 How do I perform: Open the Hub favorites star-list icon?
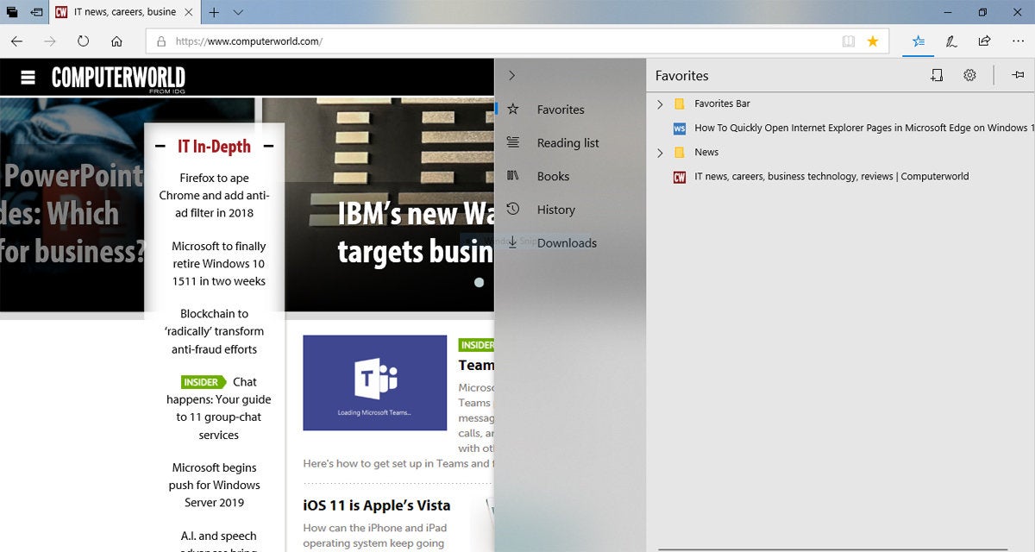click(x=919, y=41)
